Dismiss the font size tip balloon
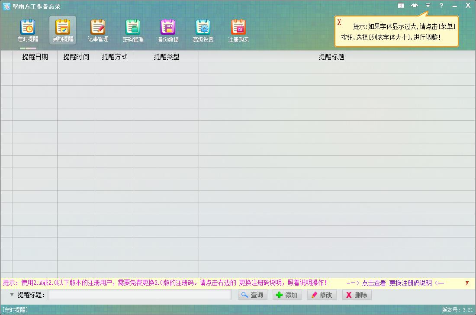 [x=339, y=22]
